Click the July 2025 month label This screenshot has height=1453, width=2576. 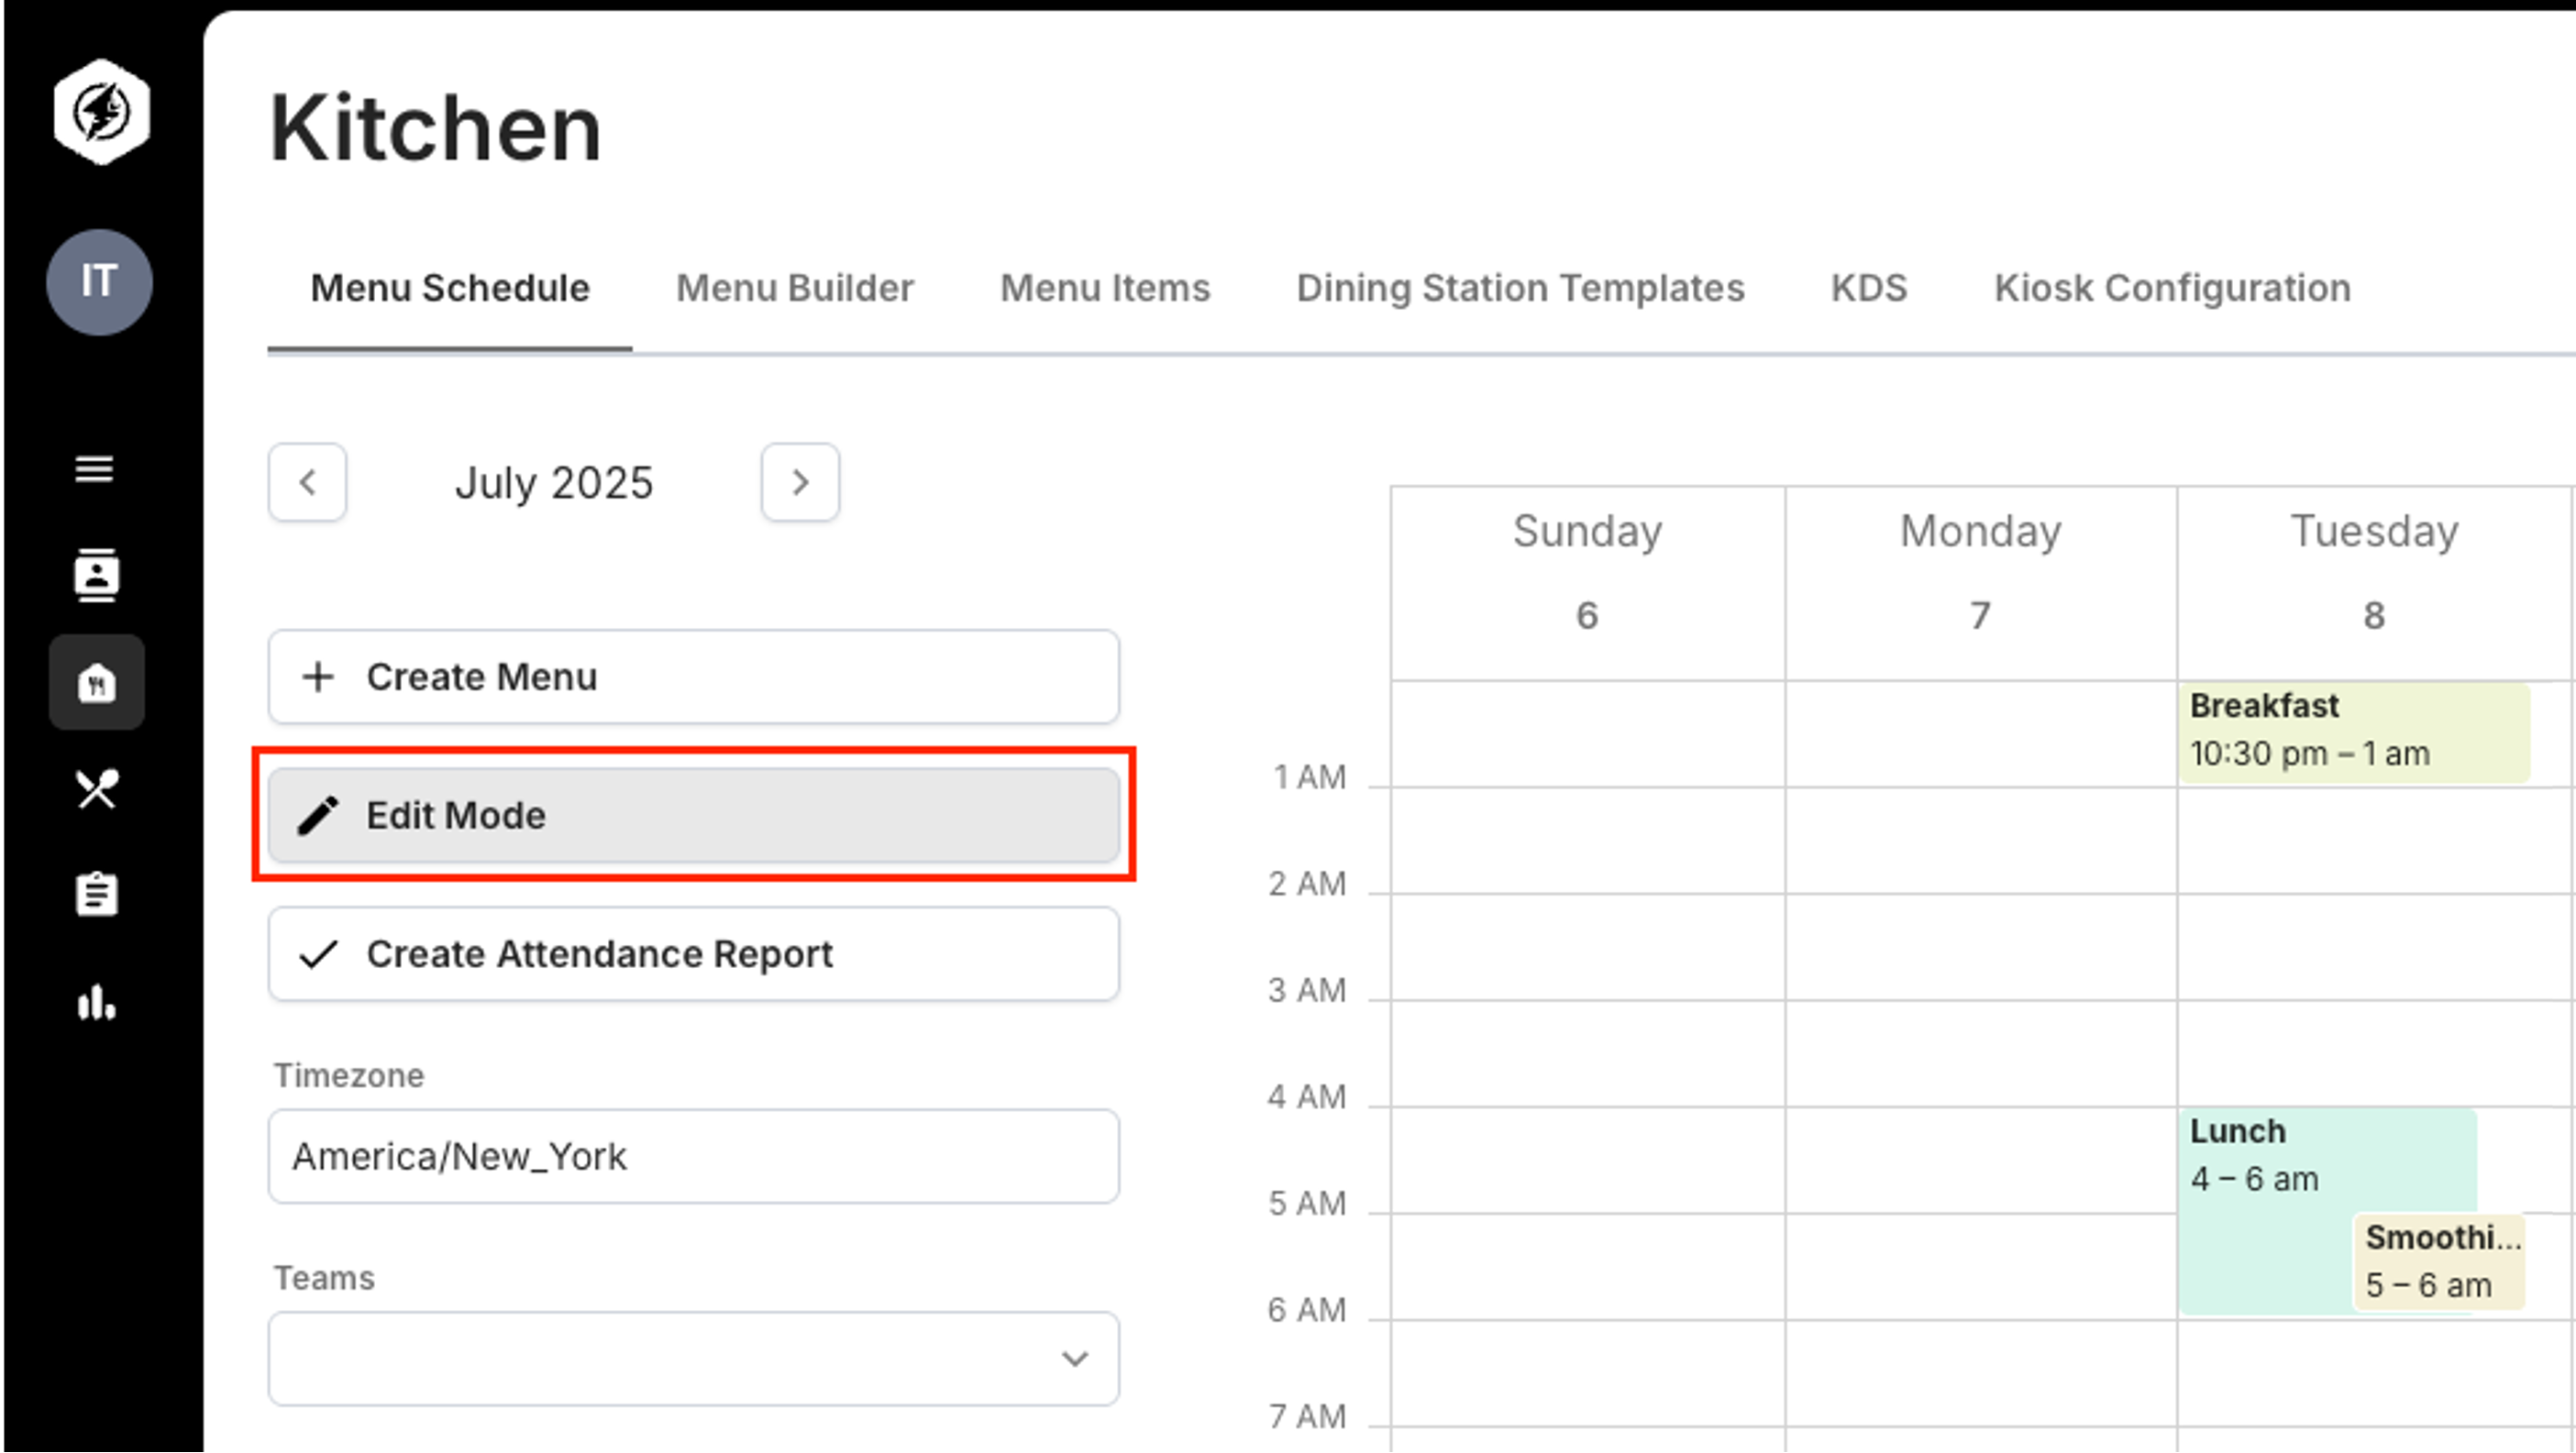[x=553, y=484]
